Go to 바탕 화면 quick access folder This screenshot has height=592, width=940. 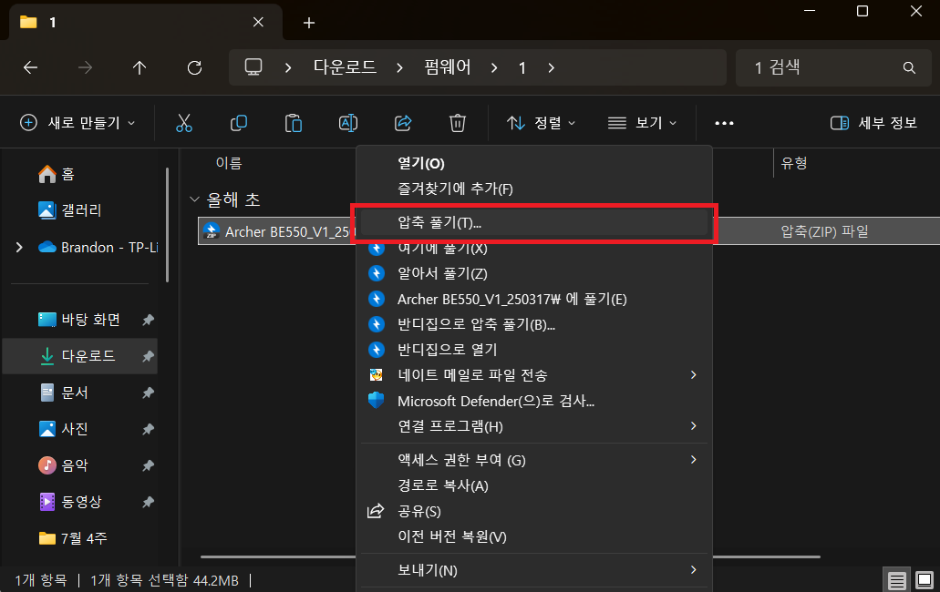coord(80,321)
